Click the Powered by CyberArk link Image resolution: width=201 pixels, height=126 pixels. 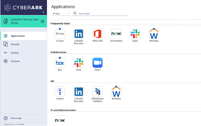[14, 124]
